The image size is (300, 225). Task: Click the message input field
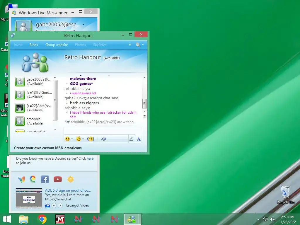pyautogui.click(x=103, y=131)
